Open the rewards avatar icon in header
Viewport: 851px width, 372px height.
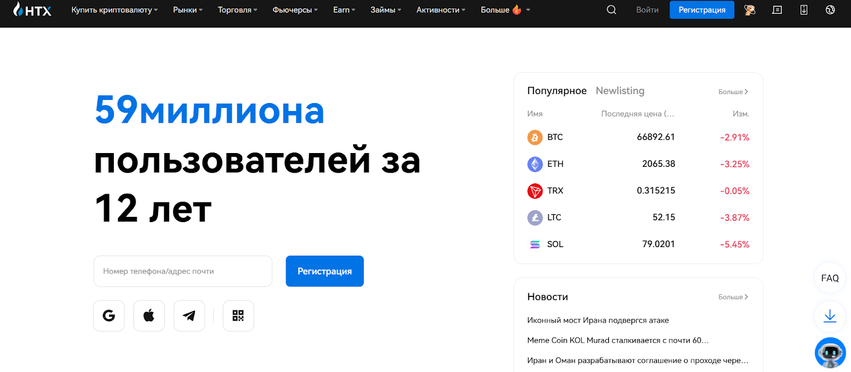[x=750, y=10]
